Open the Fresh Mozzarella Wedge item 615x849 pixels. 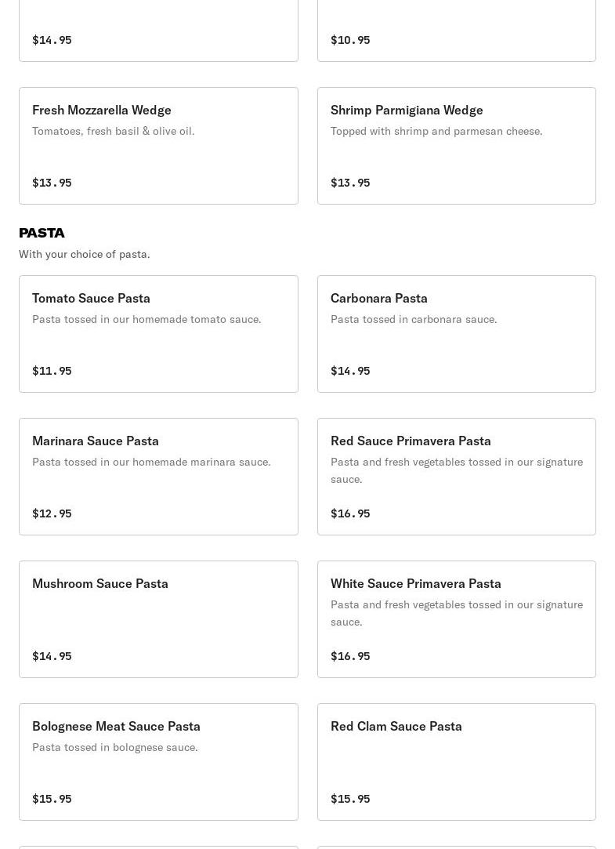158,146
